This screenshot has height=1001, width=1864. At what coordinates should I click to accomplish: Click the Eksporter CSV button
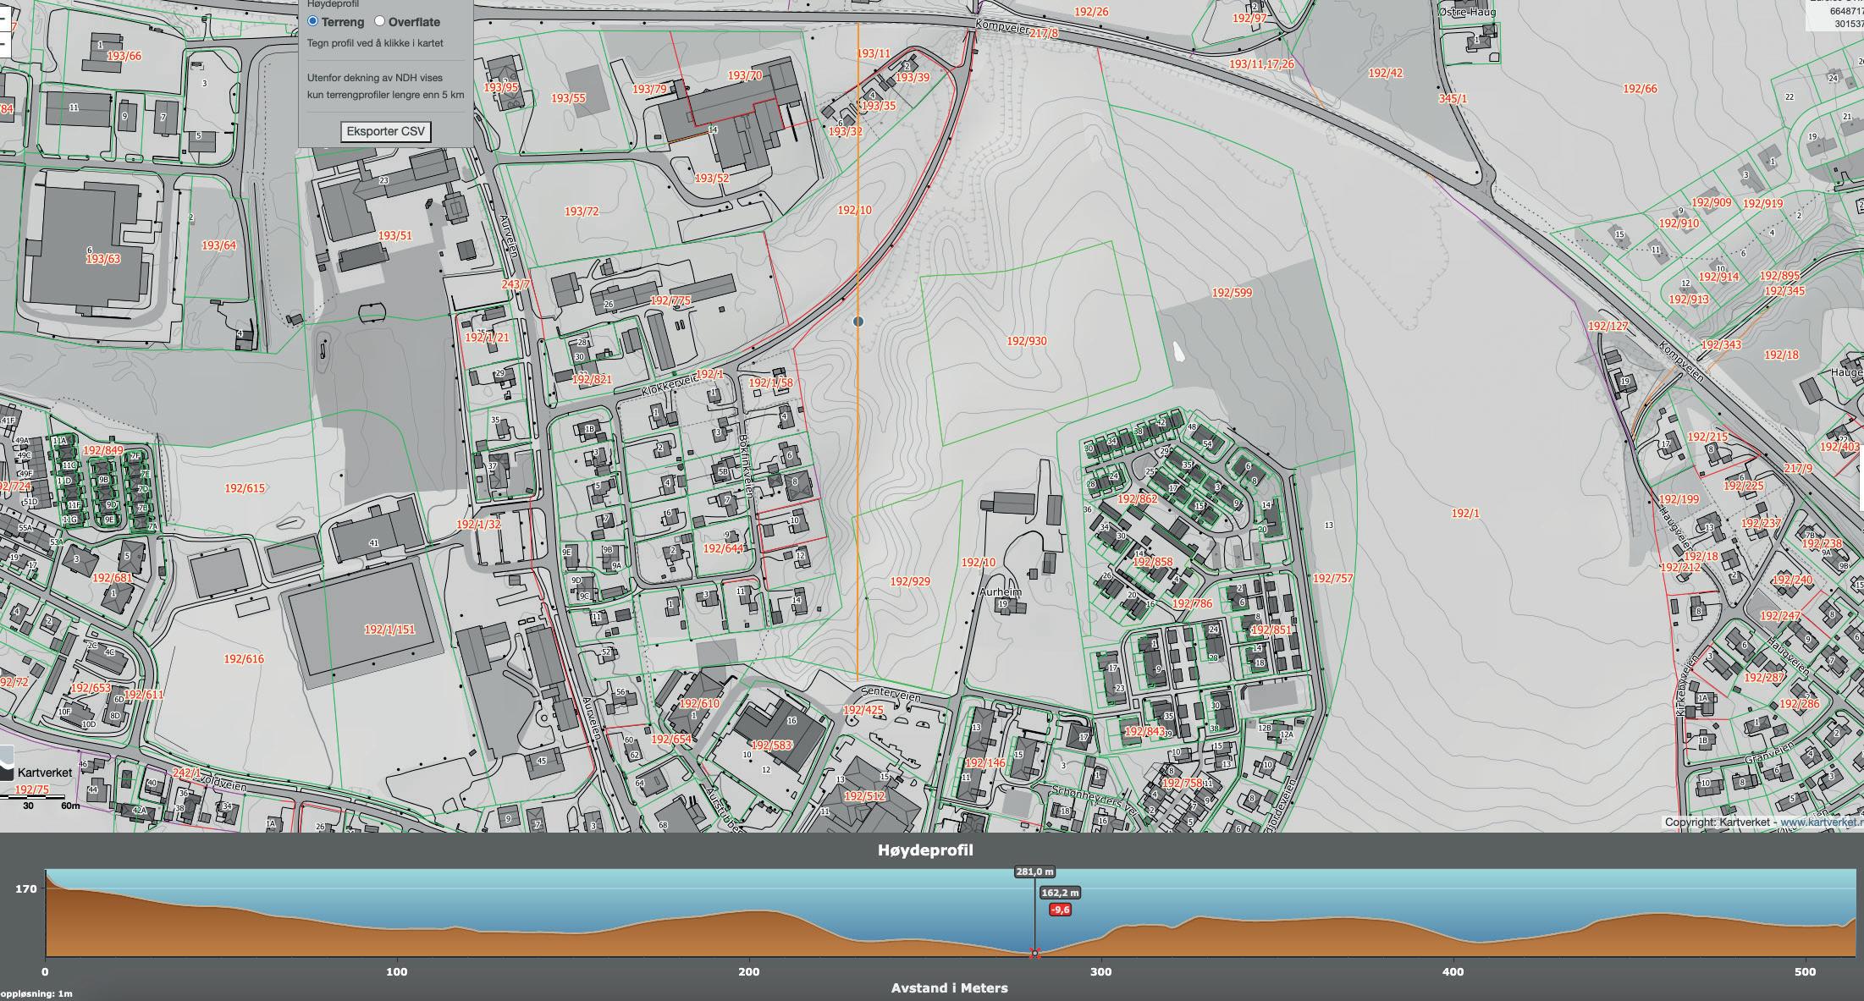click(x=386, y=132)
